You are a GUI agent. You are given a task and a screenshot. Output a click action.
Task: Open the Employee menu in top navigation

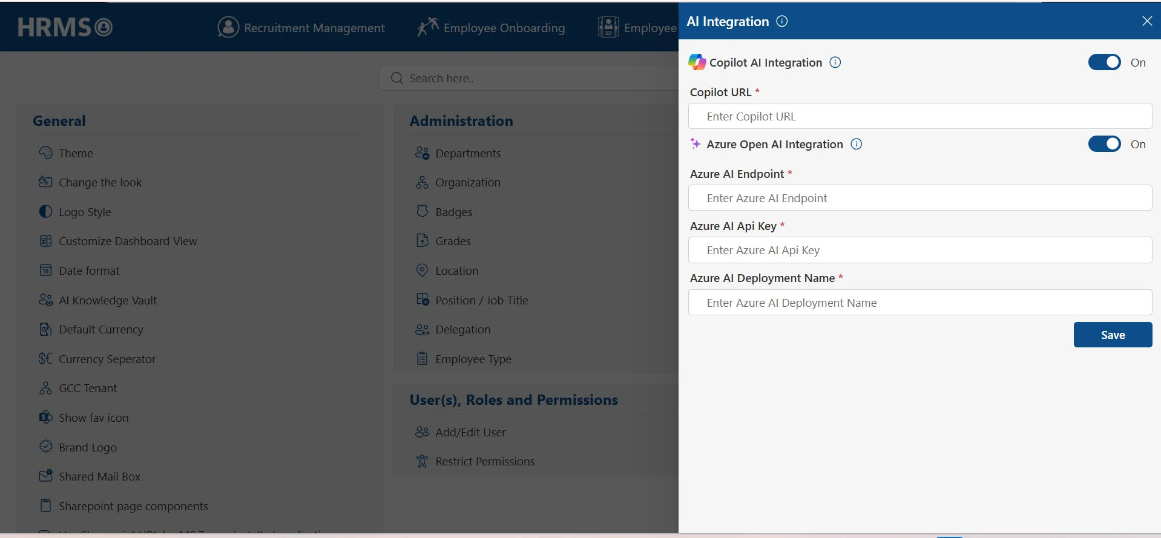click(x=637, y=27)
